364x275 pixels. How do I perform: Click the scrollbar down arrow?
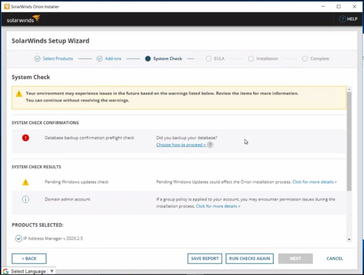[349, 239]
